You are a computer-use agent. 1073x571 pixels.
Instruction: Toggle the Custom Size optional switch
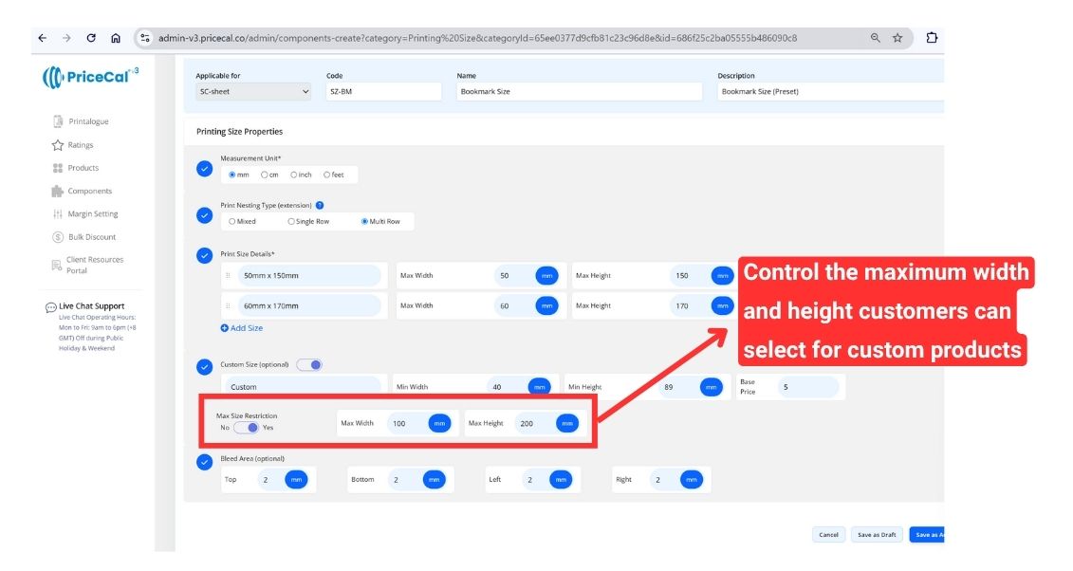309,364
